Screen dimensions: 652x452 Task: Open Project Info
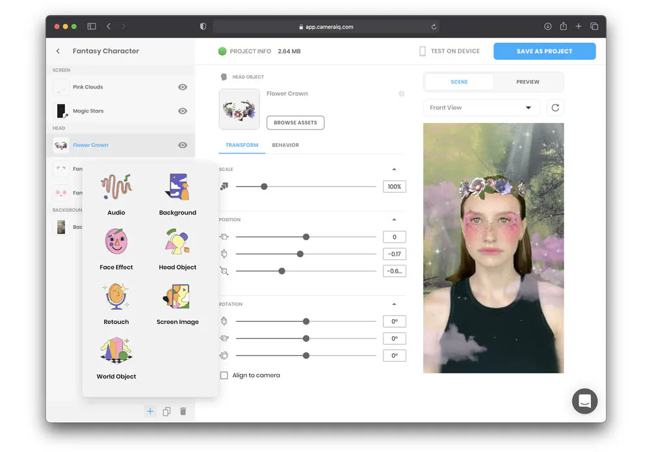point(250,51)
